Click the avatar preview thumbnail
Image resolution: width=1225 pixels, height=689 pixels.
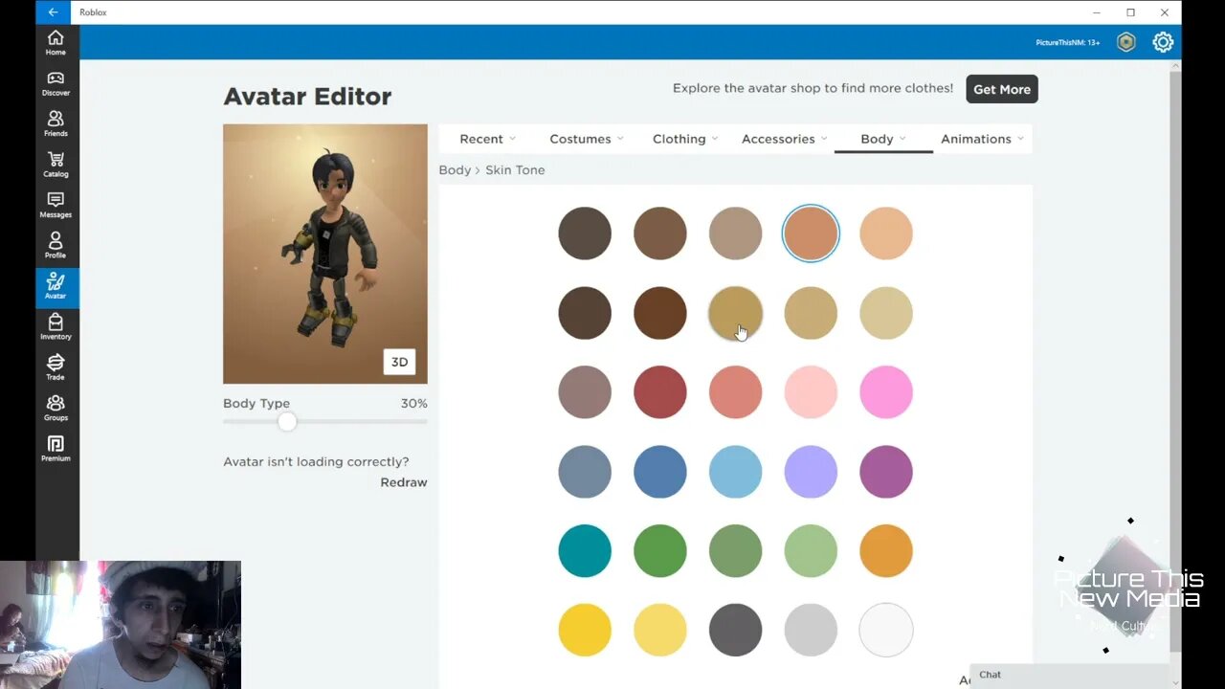coord(325,254)
